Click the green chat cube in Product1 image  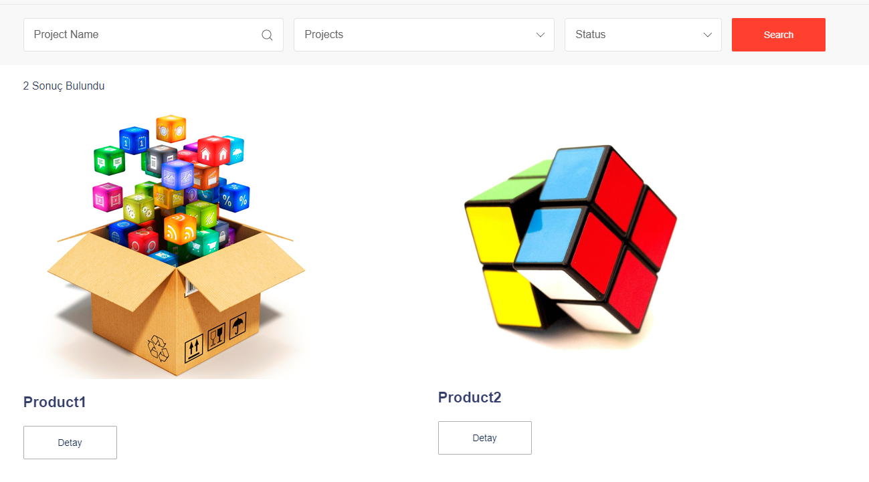(x=109, y=160)
